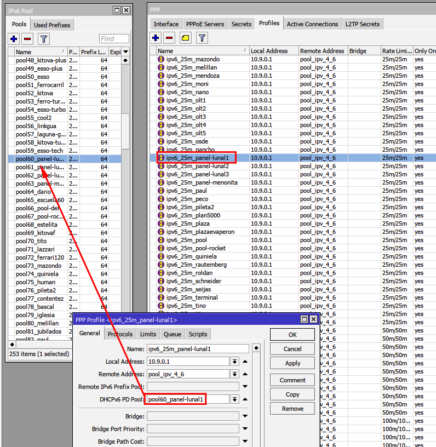Click Comment button in profile dialog
The image size is (436, 447).
292,380
